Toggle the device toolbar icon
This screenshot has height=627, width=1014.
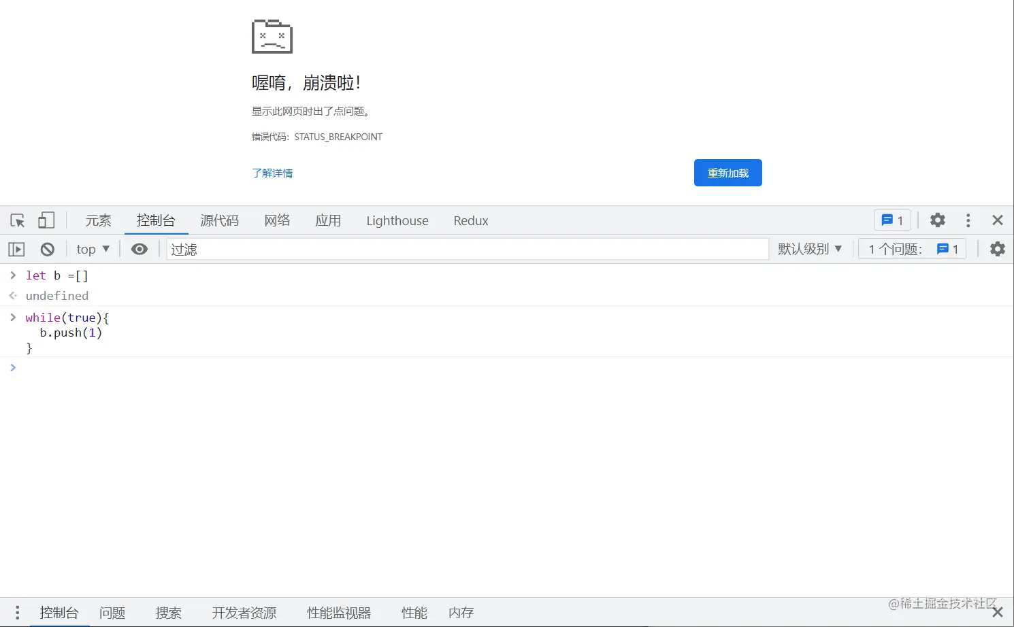tap(46, 220)
